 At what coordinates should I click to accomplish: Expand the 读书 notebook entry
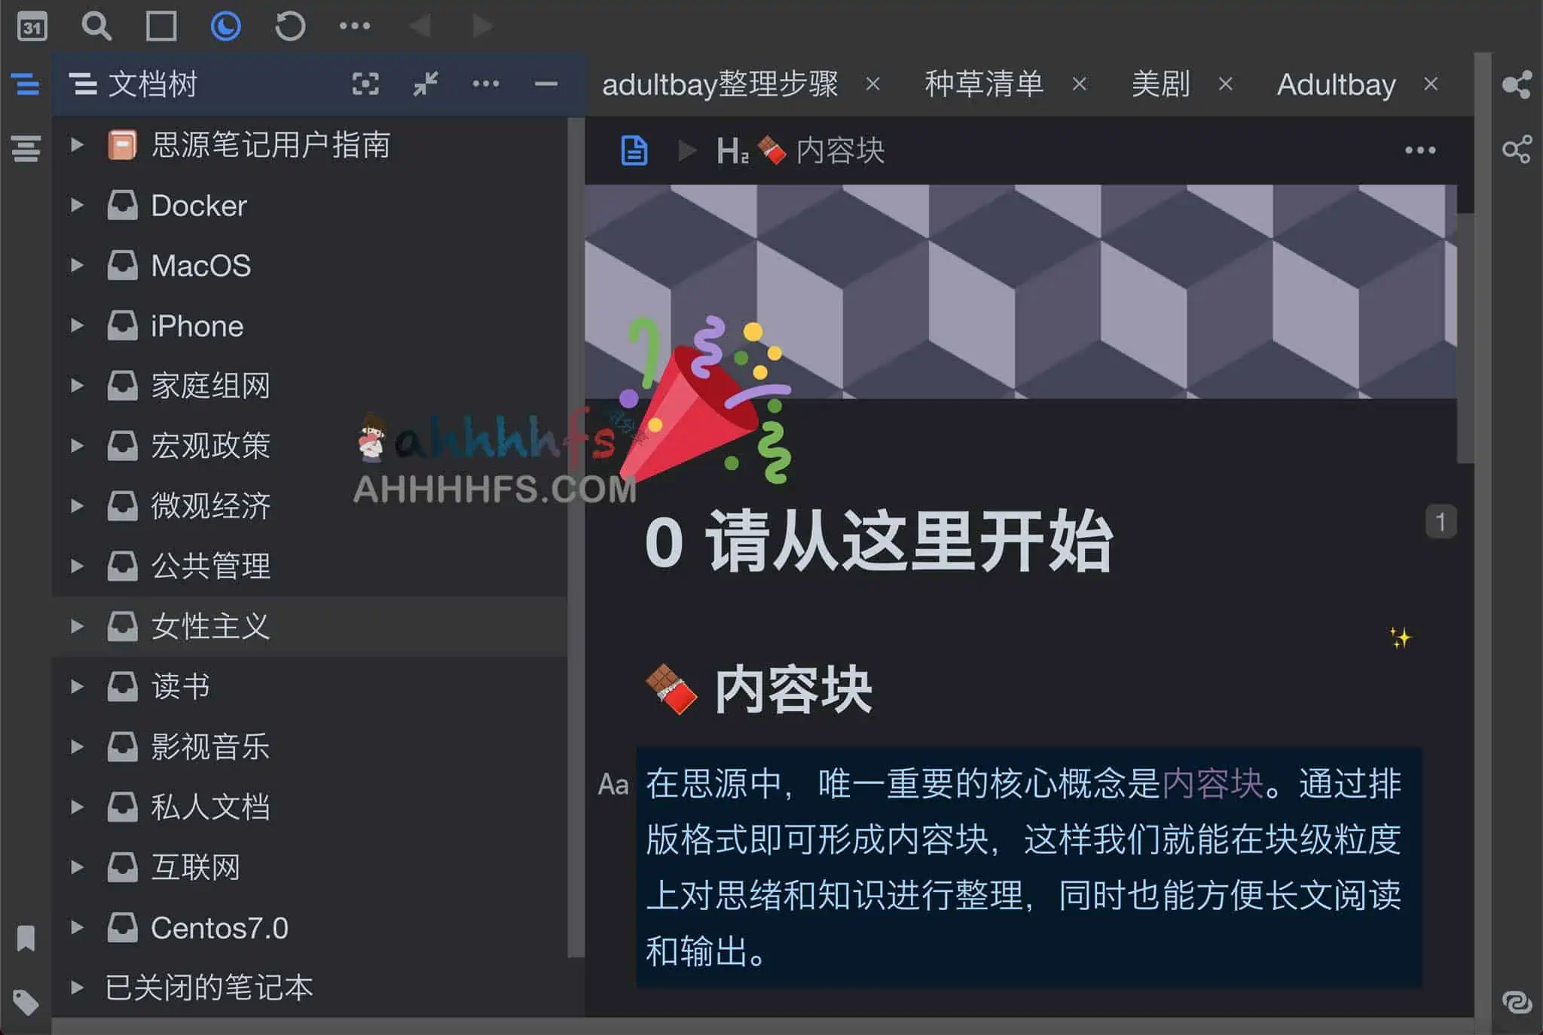click(x=76, y=687)
